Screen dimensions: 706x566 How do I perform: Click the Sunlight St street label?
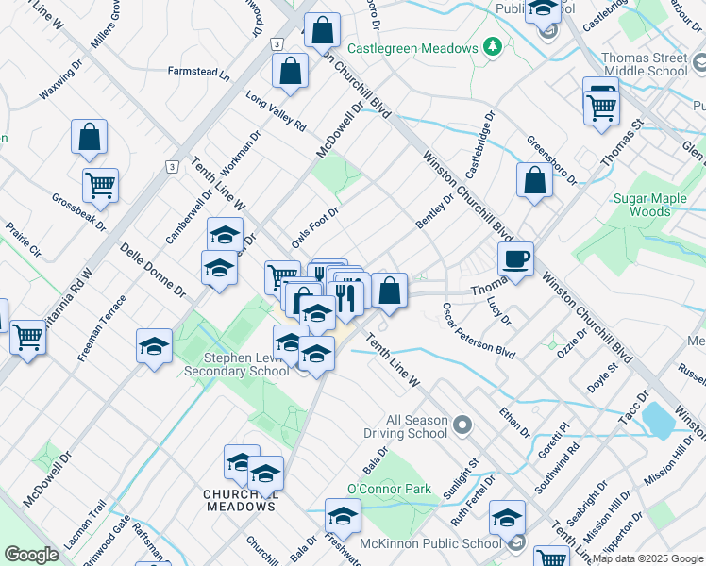462,478
